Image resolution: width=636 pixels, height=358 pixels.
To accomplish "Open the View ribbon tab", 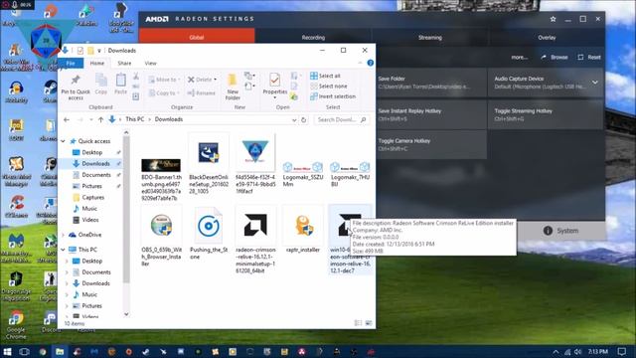I will tap(150, 64).
